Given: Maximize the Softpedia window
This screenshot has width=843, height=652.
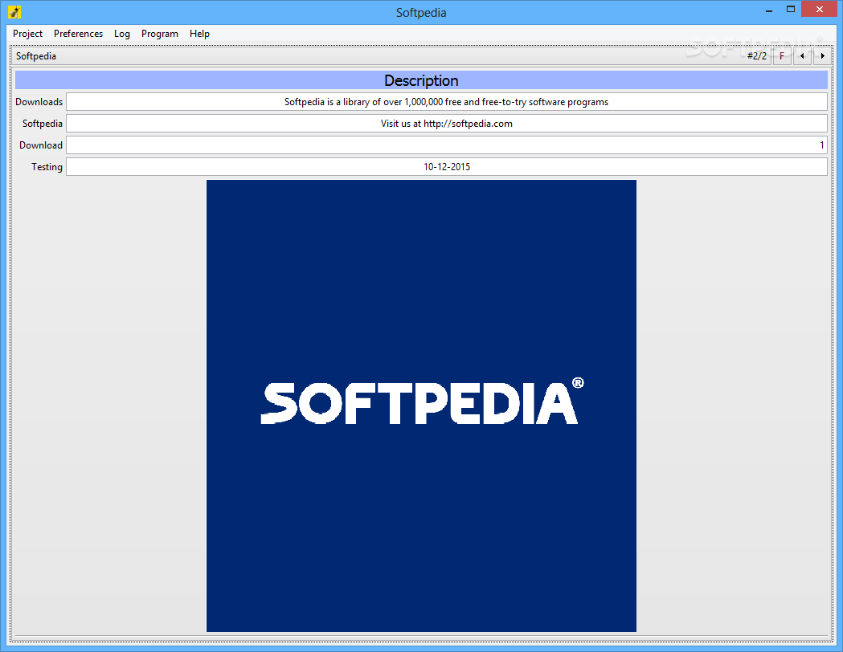Looking at the screenshot, I should 790,10.
